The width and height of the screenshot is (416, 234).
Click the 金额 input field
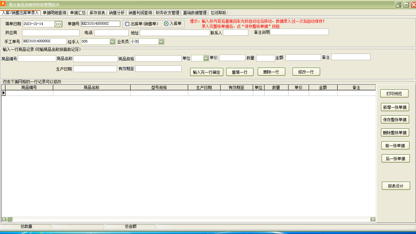point(303,58)
